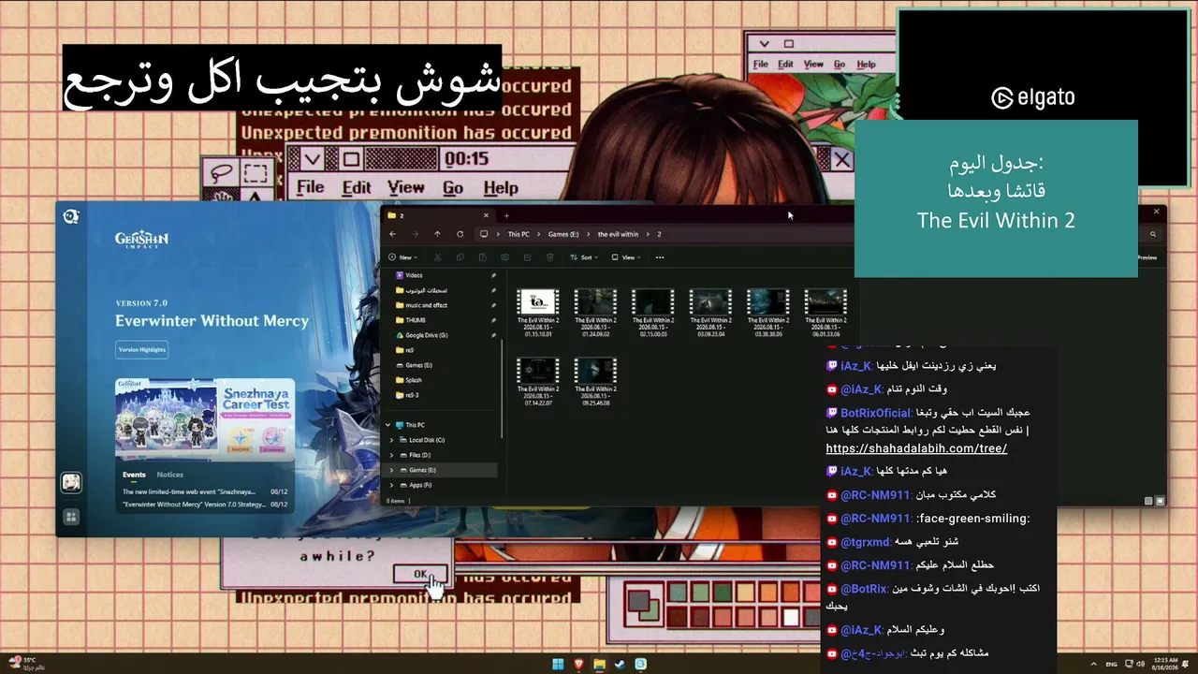Open the all-games grid icon in launcher sidebar
The image size is (1198, 674).
coord(71,517)
